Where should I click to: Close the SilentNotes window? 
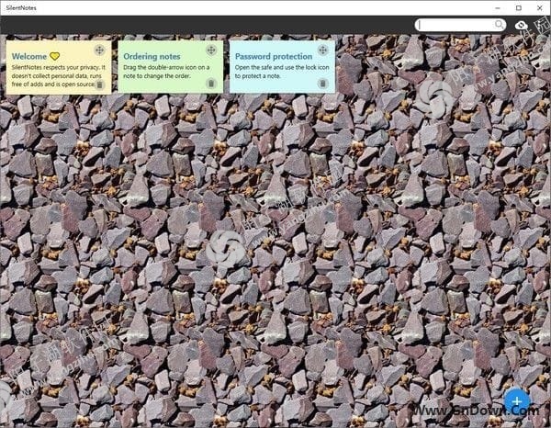coord(536,6)
